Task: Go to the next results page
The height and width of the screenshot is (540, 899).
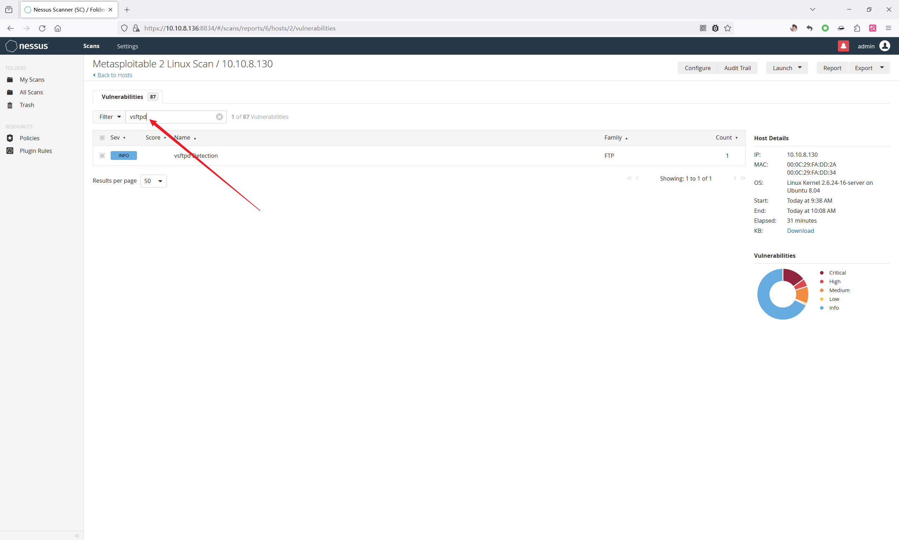Action: 735,178
